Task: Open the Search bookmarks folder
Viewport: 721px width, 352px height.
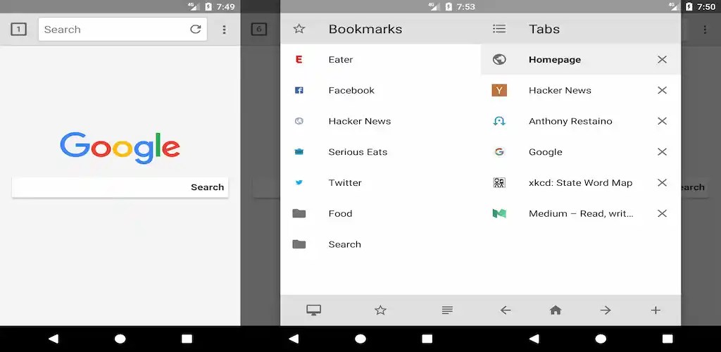Action: (x=380, y=244)
